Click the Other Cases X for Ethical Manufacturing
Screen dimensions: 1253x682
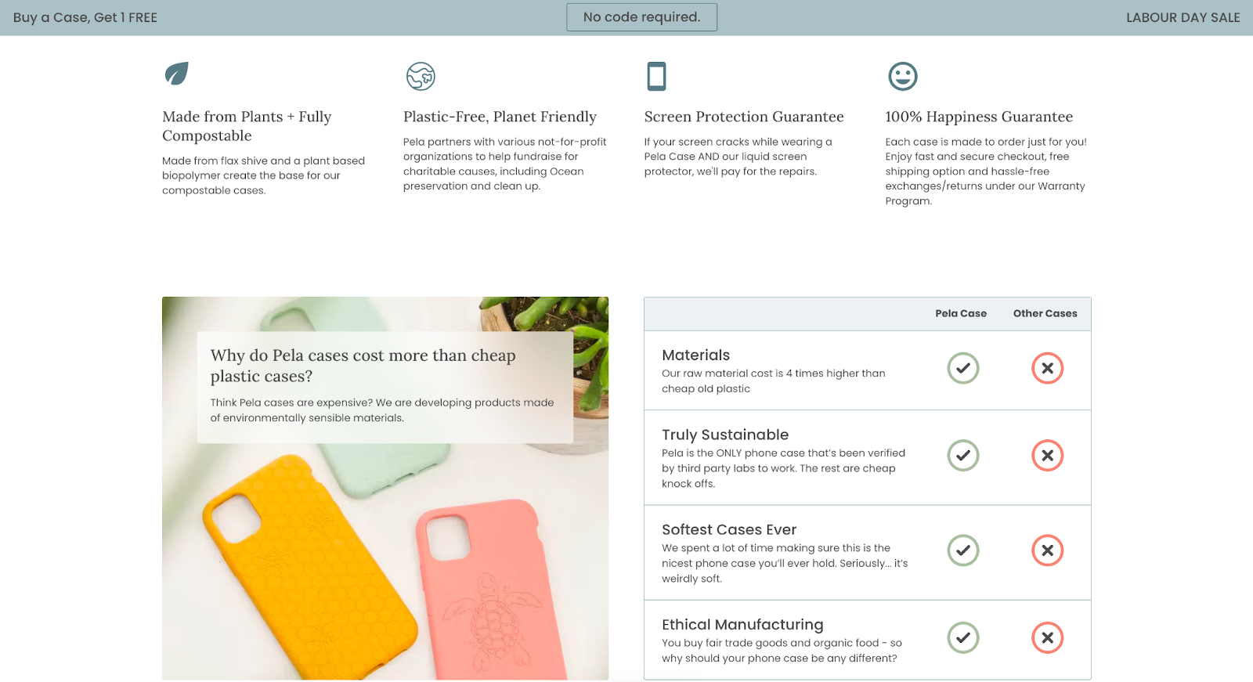pos(1047,637)
